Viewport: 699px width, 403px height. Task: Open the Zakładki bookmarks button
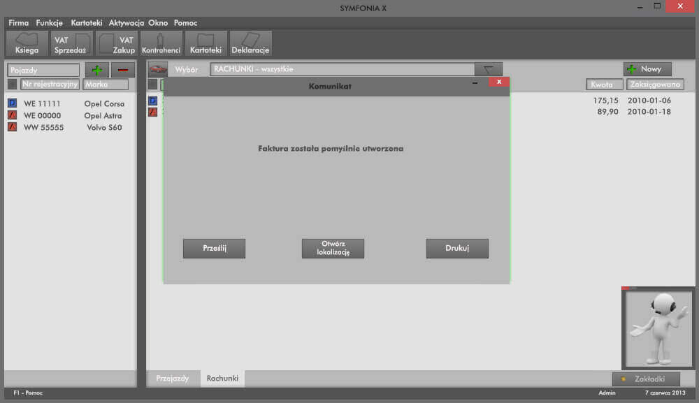[x=646, y=379]
